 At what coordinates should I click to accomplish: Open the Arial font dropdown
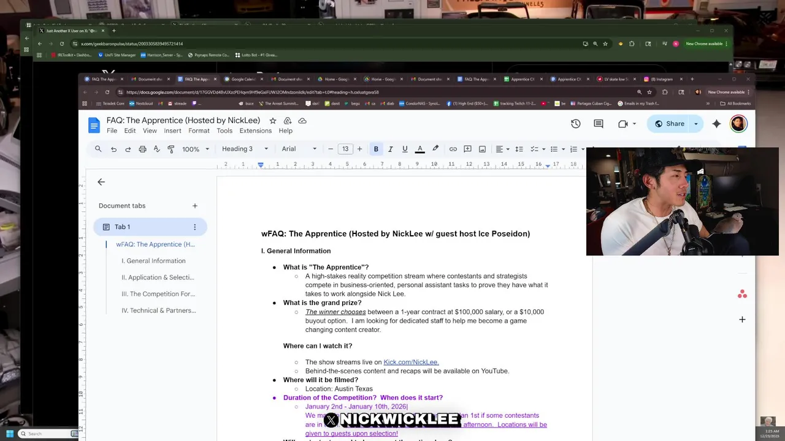(x=299, y=149)
